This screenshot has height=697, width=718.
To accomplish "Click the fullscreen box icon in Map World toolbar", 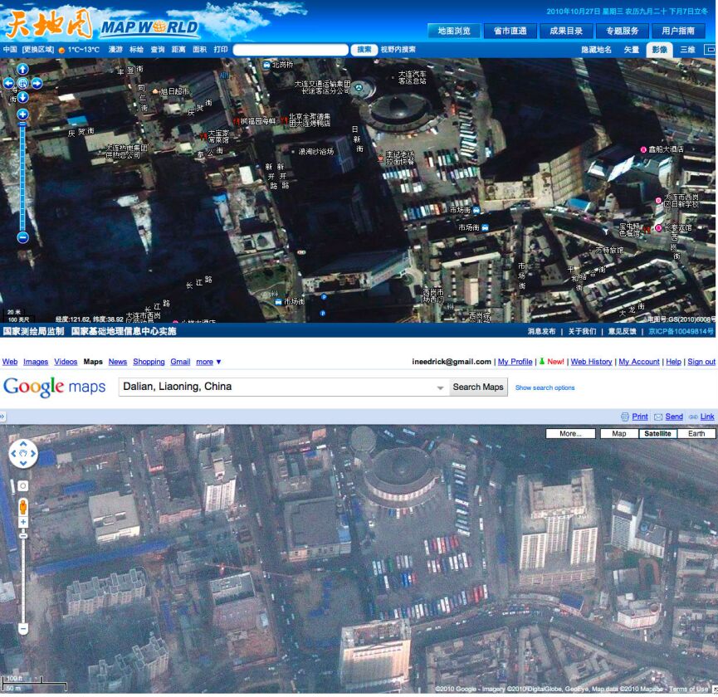I will click(x=711, y=50).
